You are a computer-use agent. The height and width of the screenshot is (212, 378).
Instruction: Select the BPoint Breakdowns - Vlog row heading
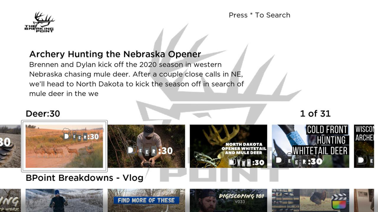tap(84, 178)
